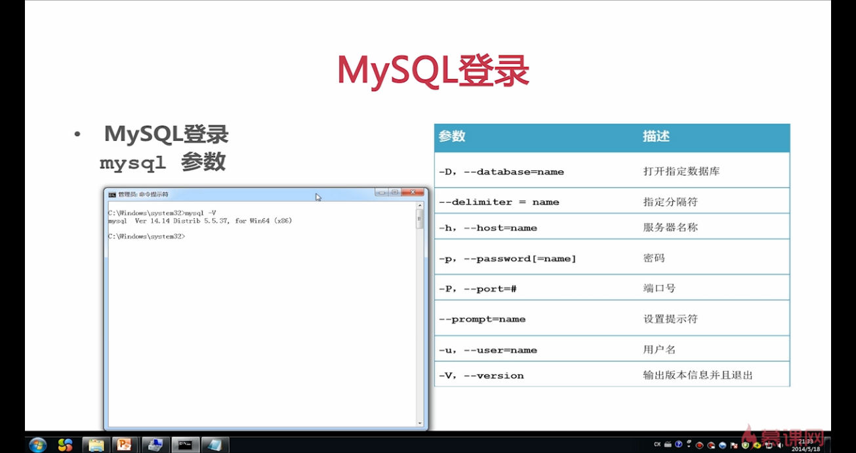Maximize the command prompt window
Image resolution: width=856 pixels, height=453 pixels.
coord(395,193)
